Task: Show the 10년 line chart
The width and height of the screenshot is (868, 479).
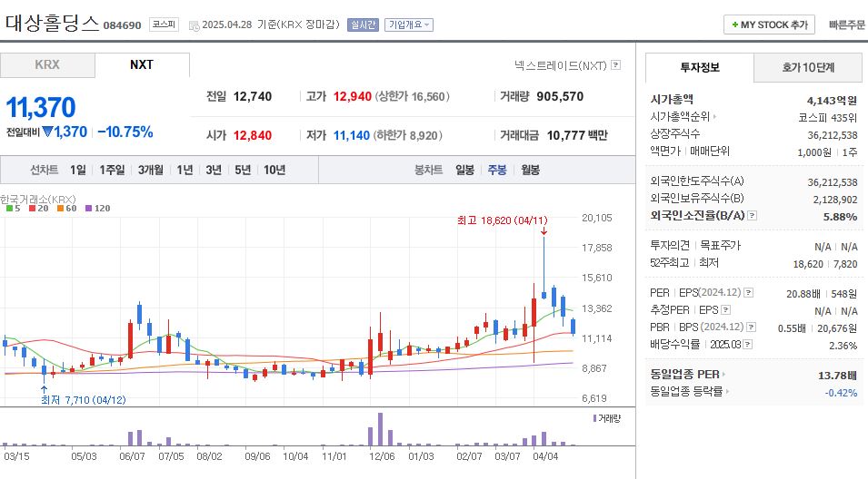Action: point(274,171)
